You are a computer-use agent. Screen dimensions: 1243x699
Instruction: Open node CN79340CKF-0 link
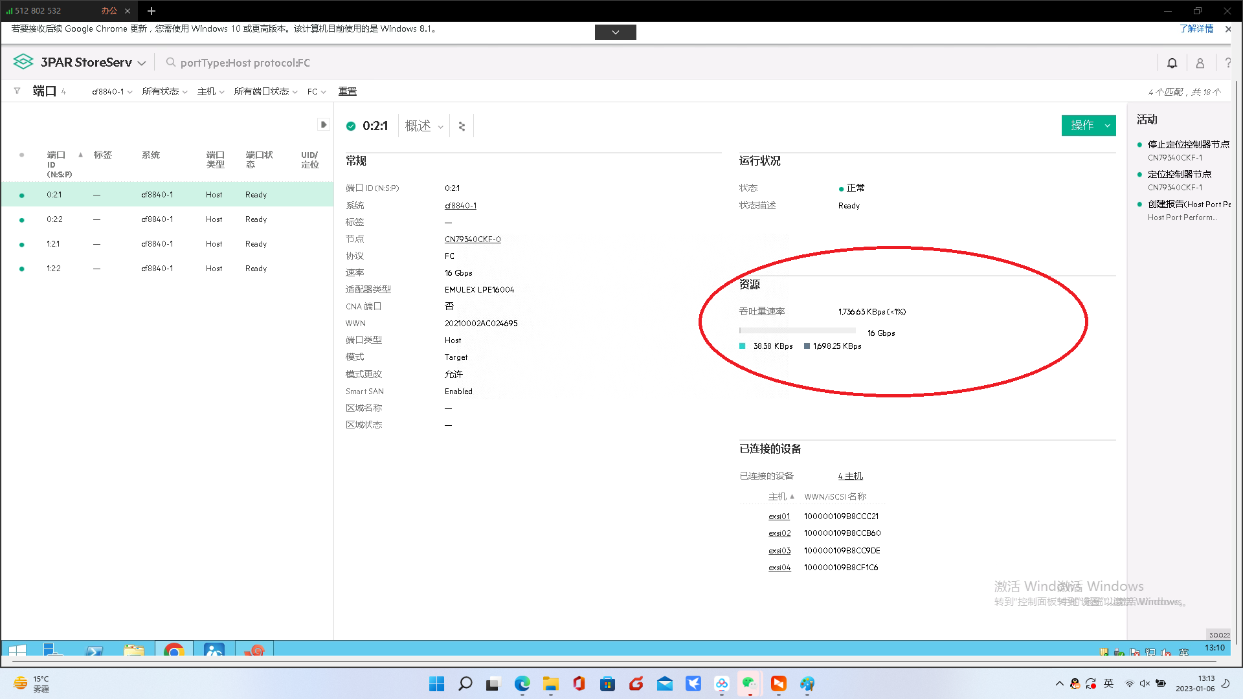tap(472, 239)
